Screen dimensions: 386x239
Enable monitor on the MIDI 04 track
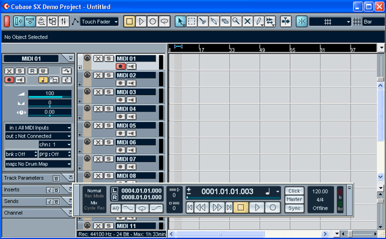(x=131, y=116)
